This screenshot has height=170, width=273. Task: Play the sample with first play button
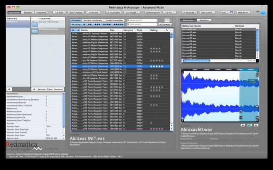coord(243,125)
